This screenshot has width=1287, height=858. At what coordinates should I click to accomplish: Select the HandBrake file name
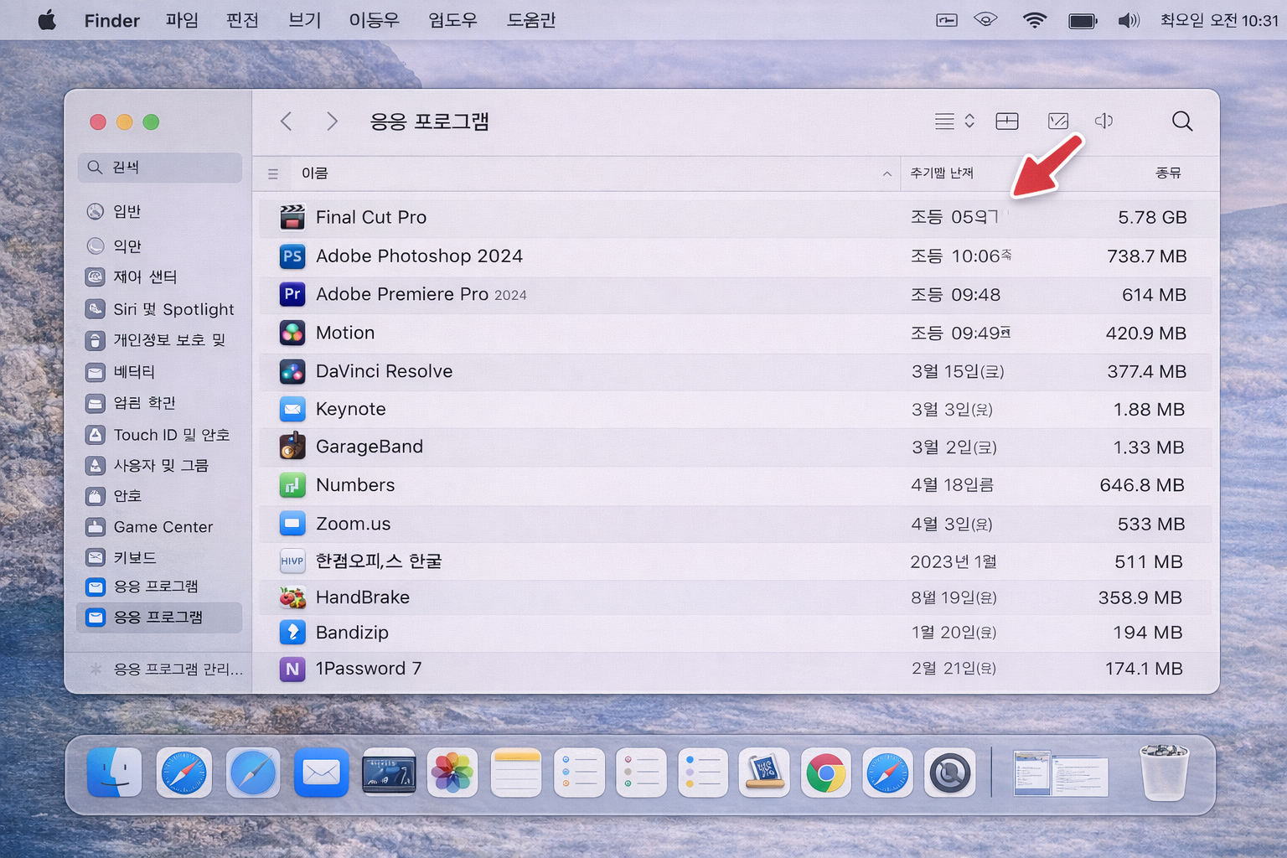(x=363, y=597)
